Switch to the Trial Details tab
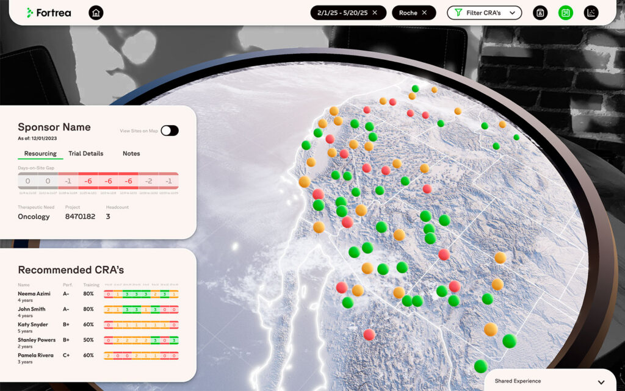The width and height of the screenshot is (625, 391). coord(85,154)
